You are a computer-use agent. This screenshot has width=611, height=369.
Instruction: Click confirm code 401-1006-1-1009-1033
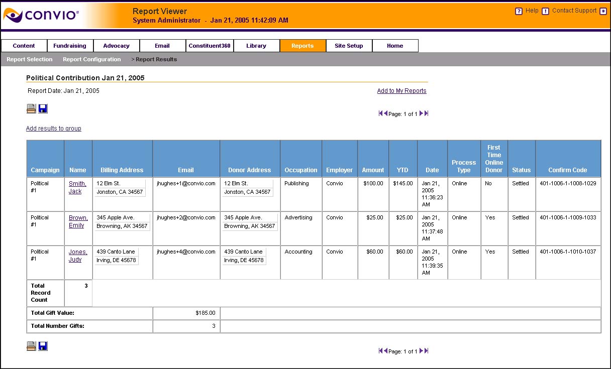(x=568, y=217)
